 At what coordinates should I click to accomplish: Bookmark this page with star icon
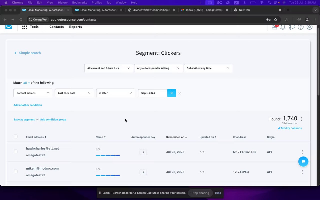point(275,19)
